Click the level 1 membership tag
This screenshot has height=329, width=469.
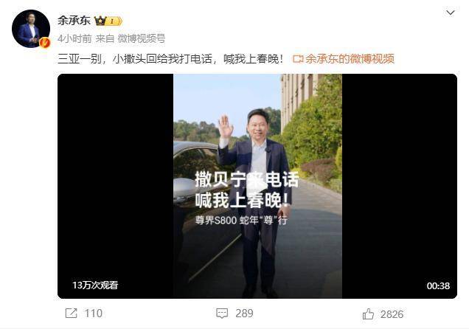click(114, 21)
